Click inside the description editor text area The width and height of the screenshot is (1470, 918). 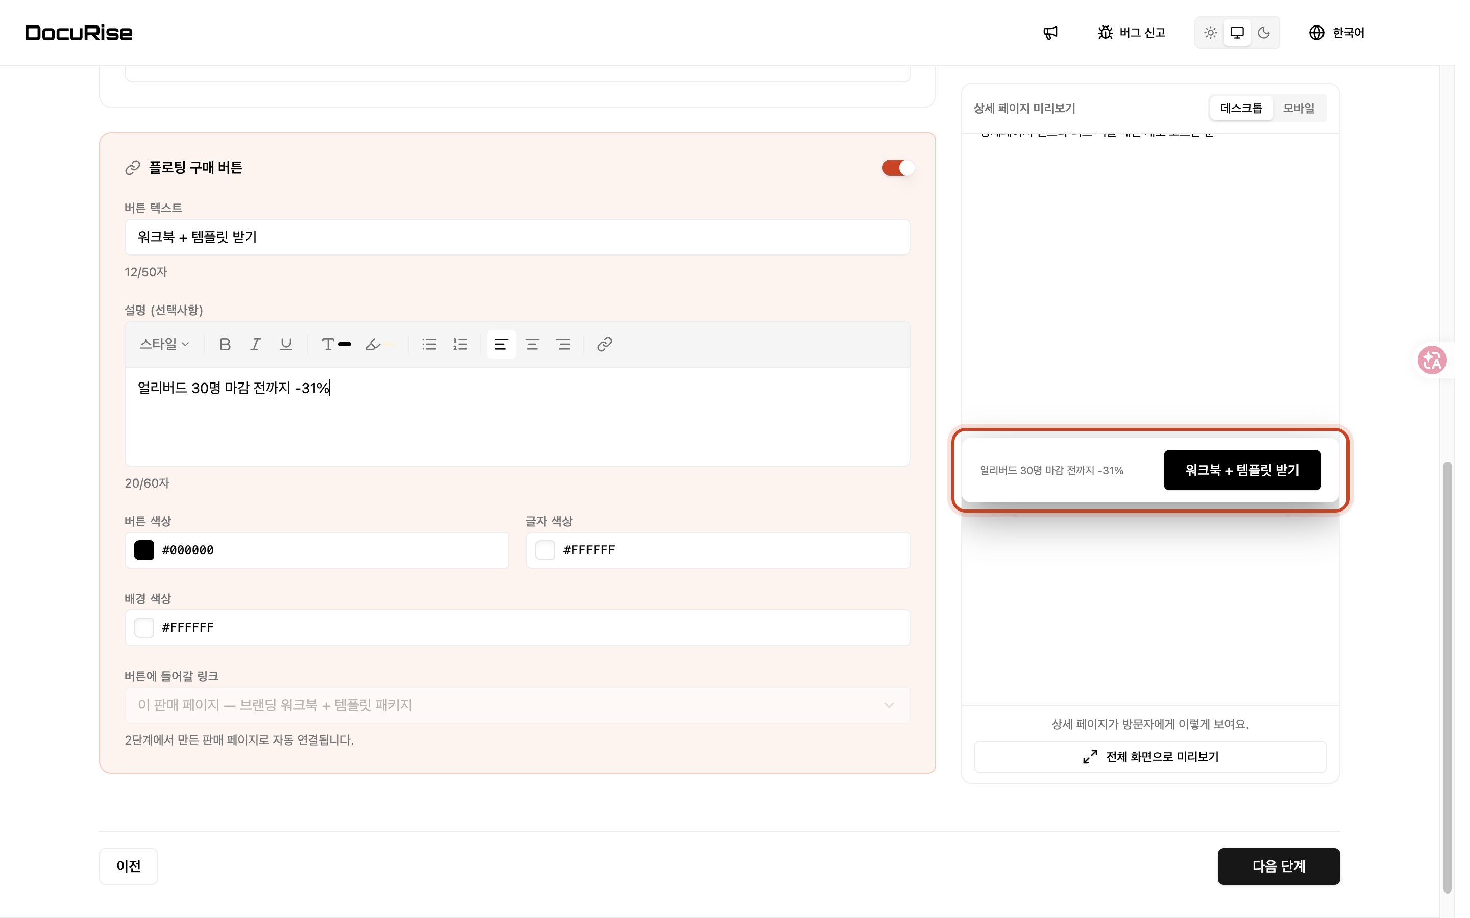pos(517,417)
